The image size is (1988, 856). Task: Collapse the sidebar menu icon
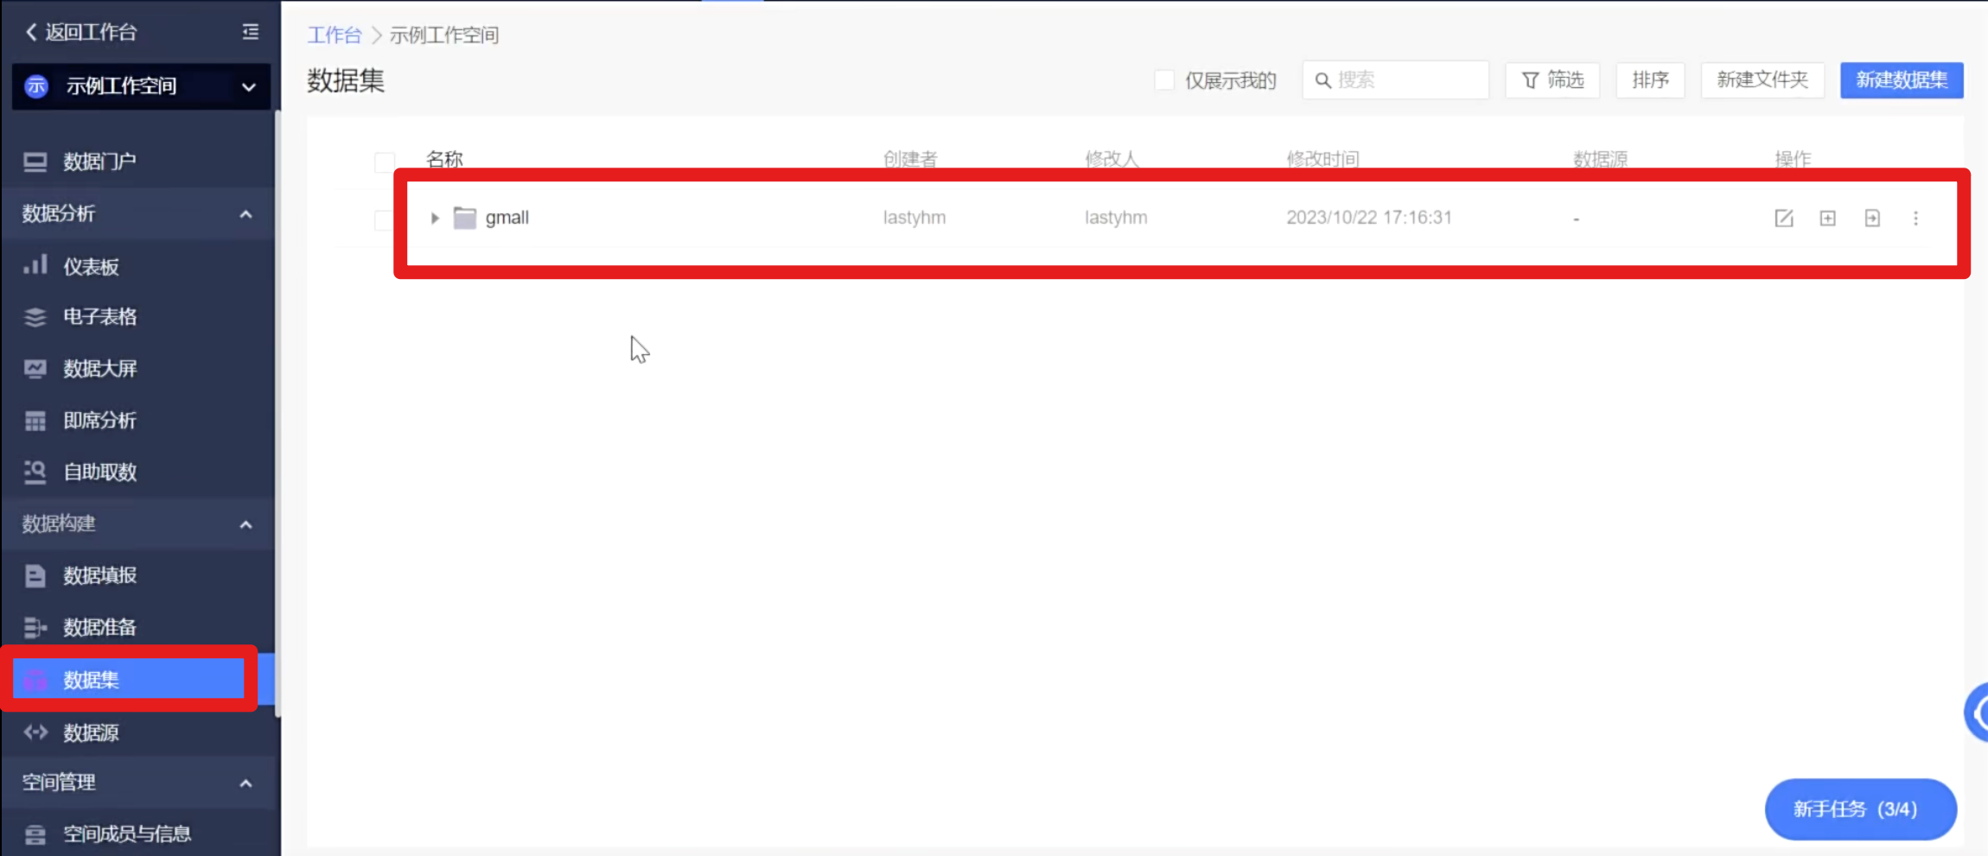(x=251, y=32)
